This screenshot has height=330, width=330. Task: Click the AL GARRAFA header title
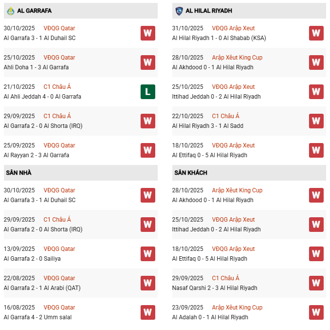(x=34, y=11)
